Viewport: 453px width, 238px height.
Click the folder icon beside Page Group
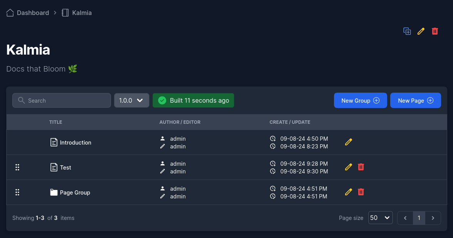pyautogui.click(x=54, y=192)
